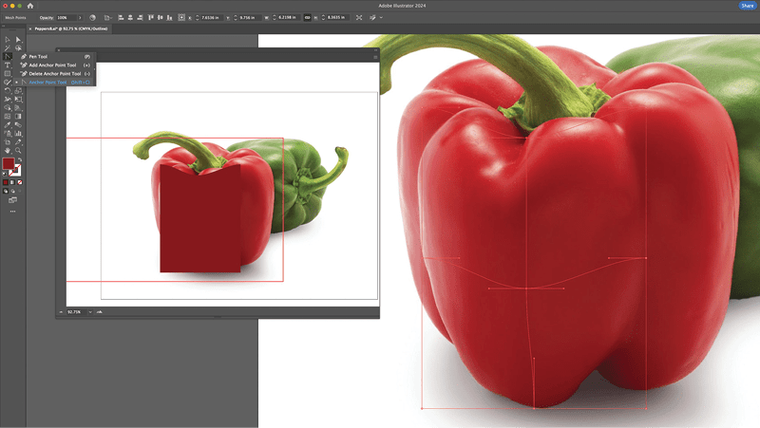
Task: Select the Artboard tool
Action: (x=8, y=141)
